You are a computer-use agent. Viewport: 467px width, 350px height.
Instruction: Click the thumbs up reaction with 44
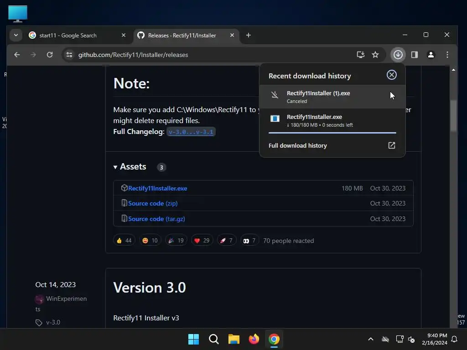tap(124, 241)
